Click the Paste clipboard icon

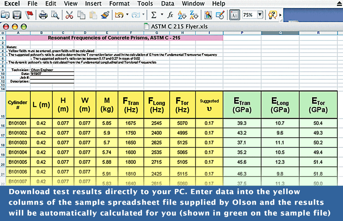(x=93, y=15)
